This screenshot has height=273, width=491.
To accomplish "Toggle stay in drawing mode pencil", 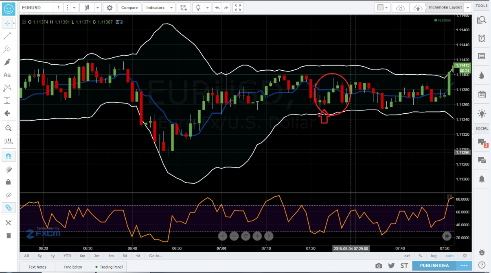I will coord(8,169).
